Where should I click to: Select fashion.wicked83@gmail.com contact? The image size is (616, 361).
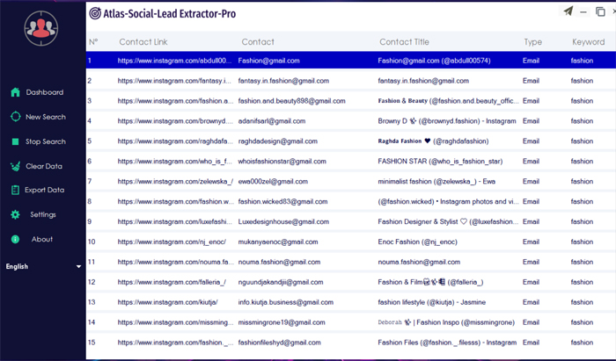point(282,201)
